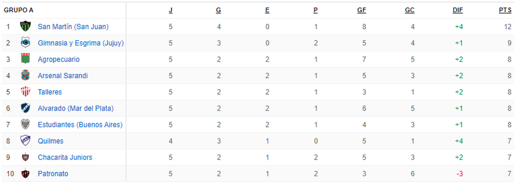
Task: Click the Talleres team crest icon
Action: coord(25,92)
